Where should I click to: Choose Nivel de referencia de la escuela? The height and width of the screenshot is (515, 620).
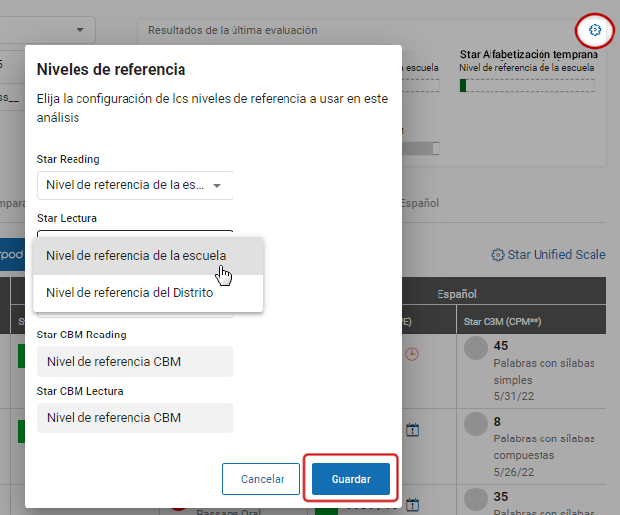pos(148,256)
